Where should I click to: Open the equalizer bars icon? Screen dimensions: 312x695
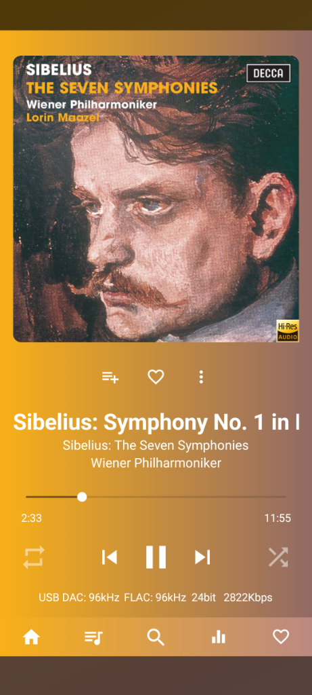pos(219,637)
